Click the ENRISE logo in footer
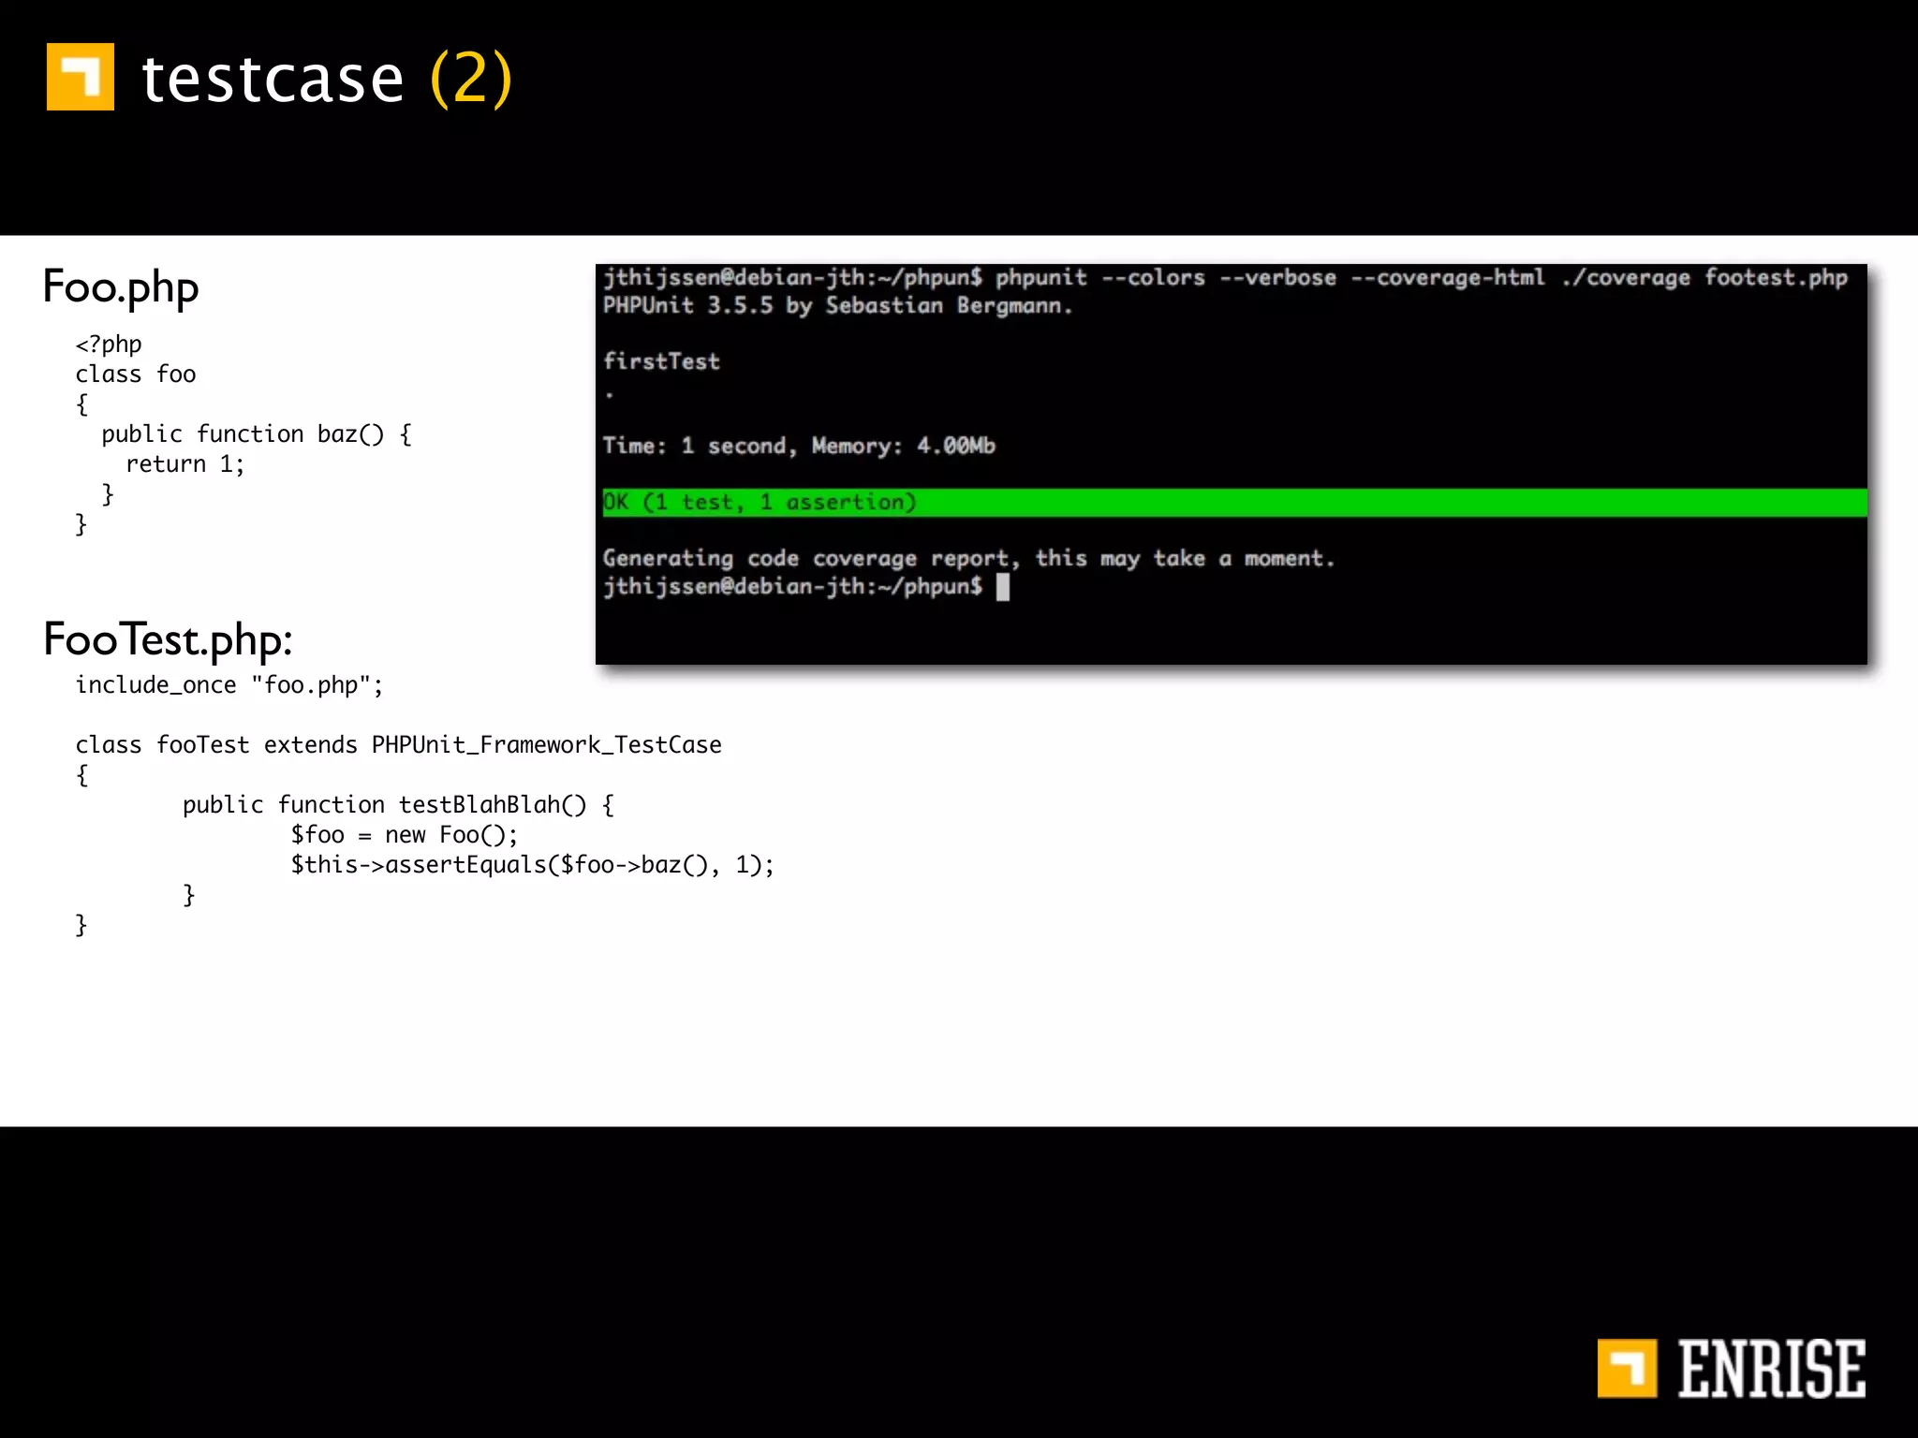The width and height of the screenshot is (1918, 1438). click(x=1732, y=1369)
